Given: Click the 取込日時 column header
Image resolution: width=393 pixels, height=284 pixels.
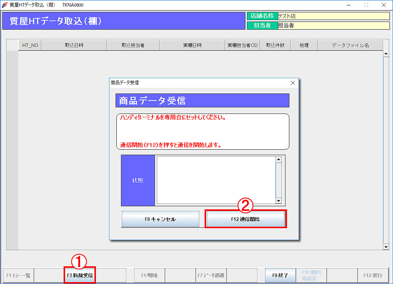Looking at the screenshot, I should (74, 45).
